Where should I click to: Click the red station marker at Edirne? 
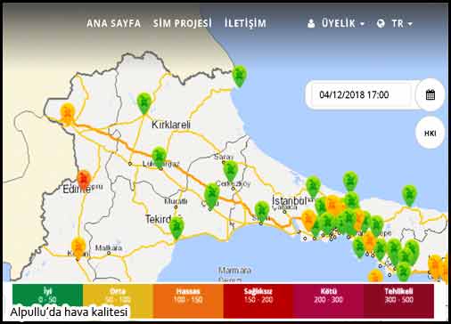tap(84, 179)
